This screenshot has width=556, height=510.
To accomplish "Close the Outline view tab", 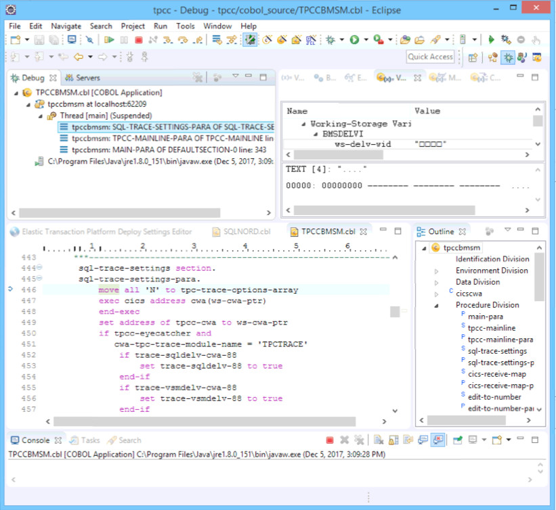I will click(x=462, y=231).
